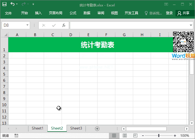
Task: Click the vertical scrollbar down arrow
Action: (192, 123)
